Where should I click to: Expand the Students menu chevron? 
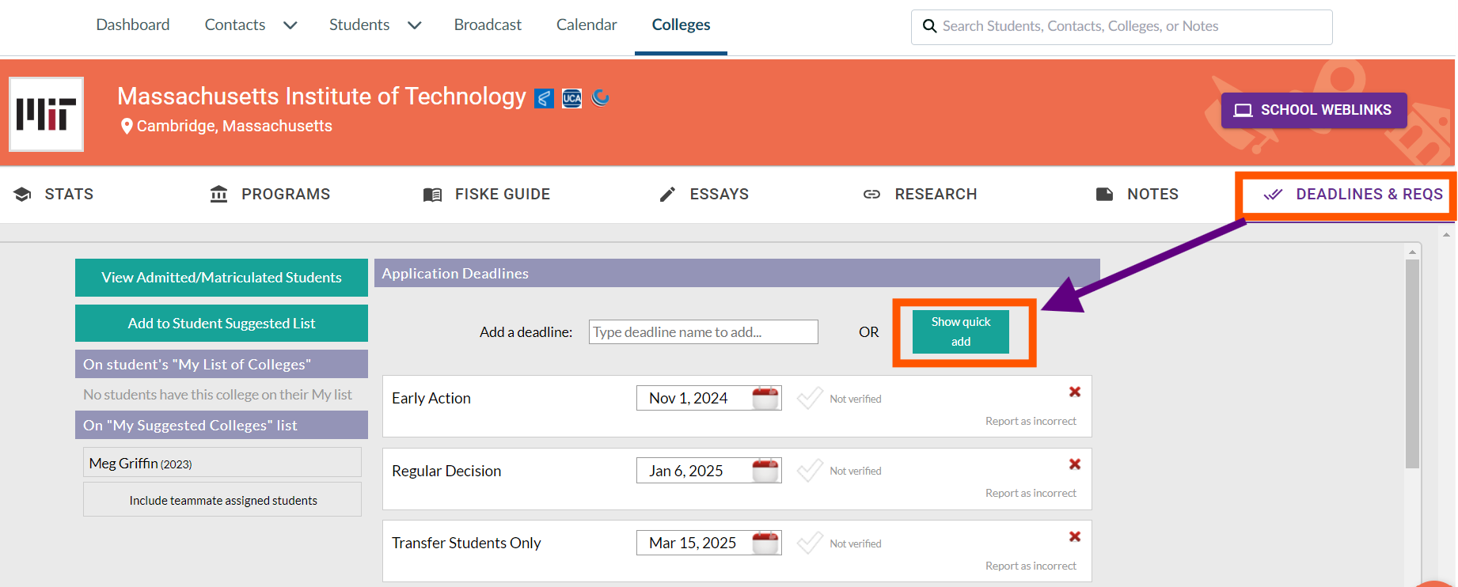click(415, 25)
